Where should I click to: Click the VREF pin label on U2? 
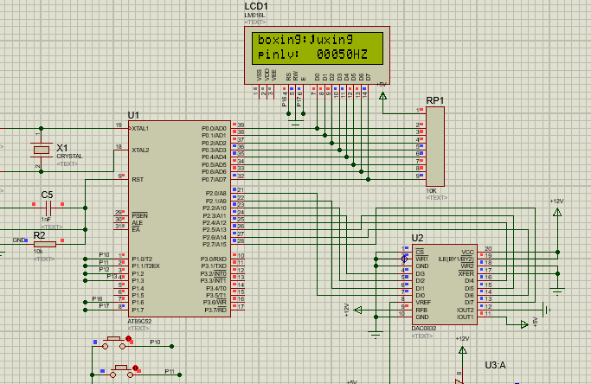point(423,302)
